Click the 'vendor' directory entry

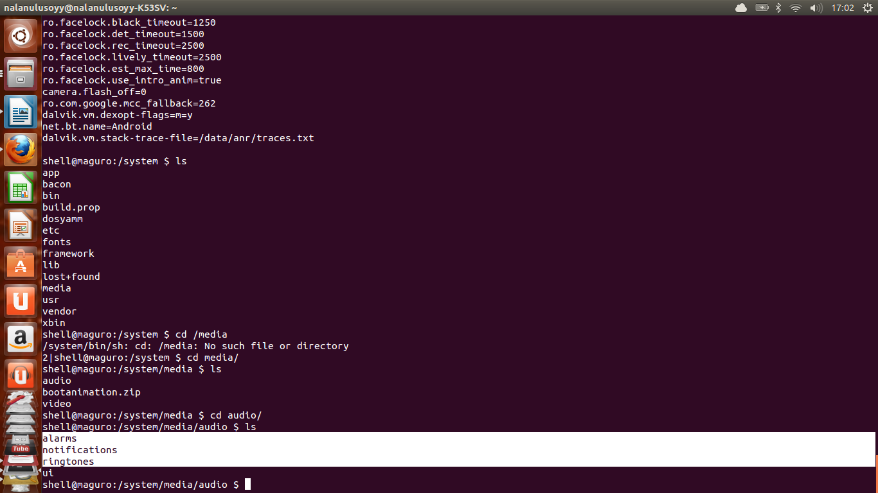coord(59,311)
